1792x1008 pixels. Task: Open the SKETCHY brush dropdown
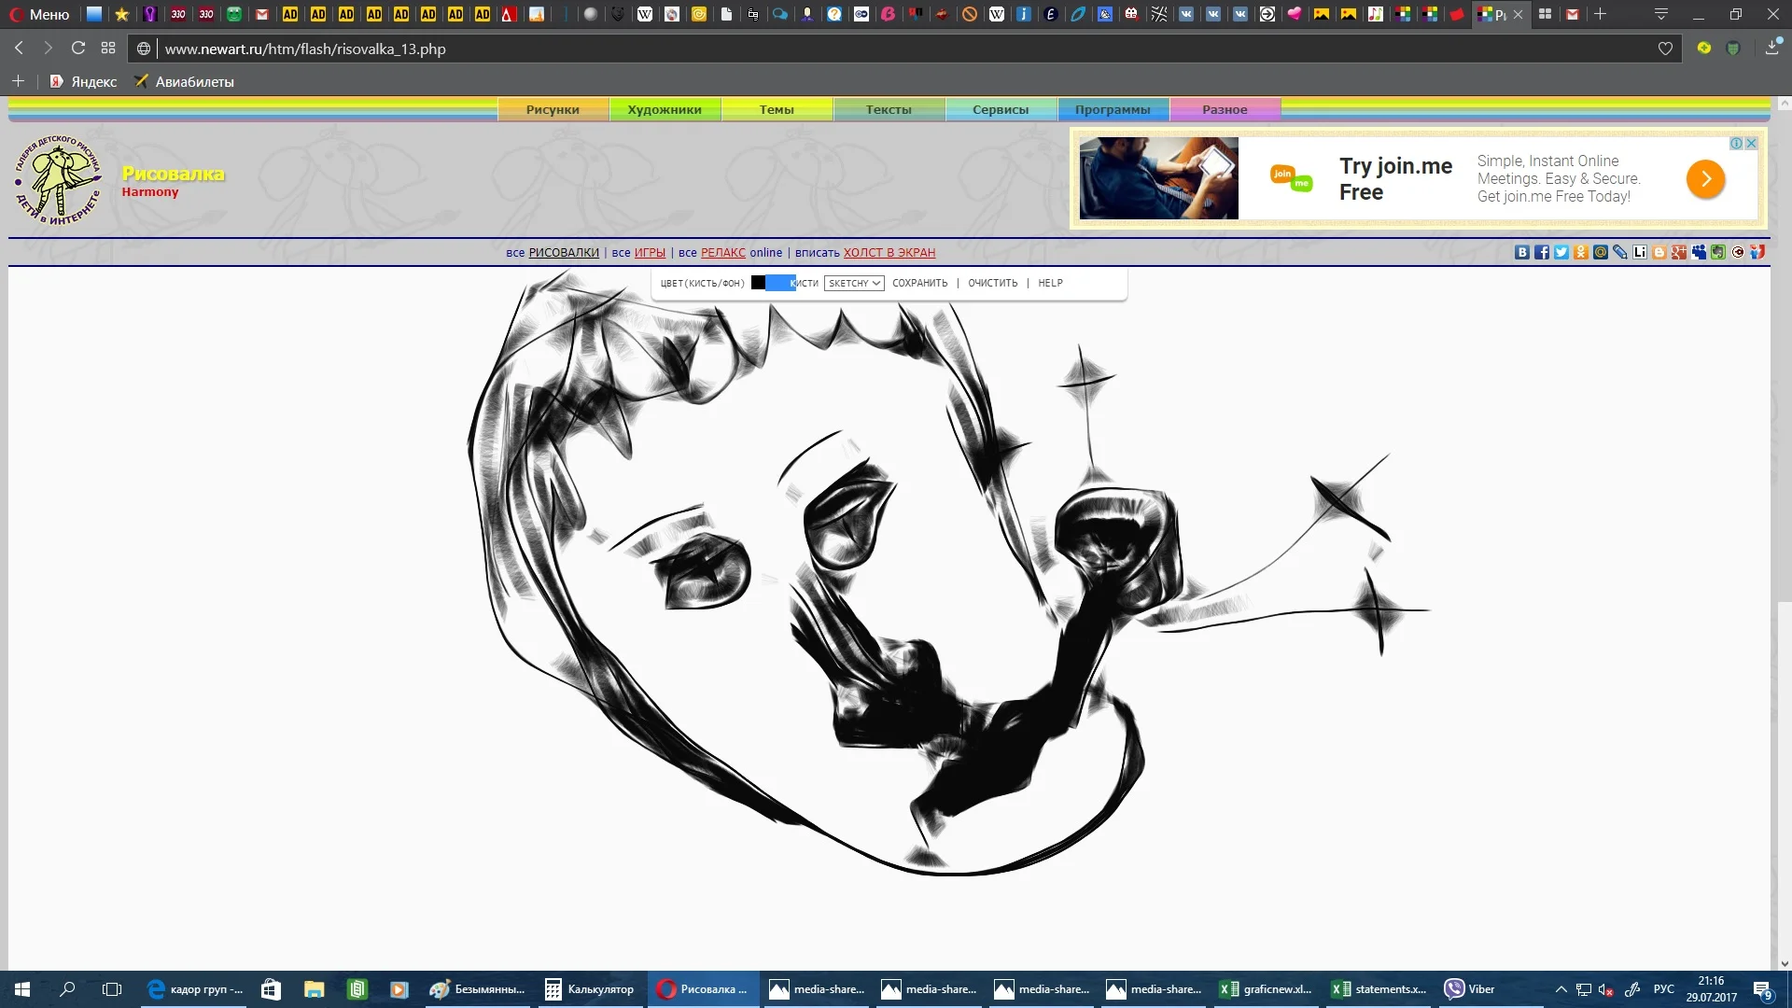point(854,283)
